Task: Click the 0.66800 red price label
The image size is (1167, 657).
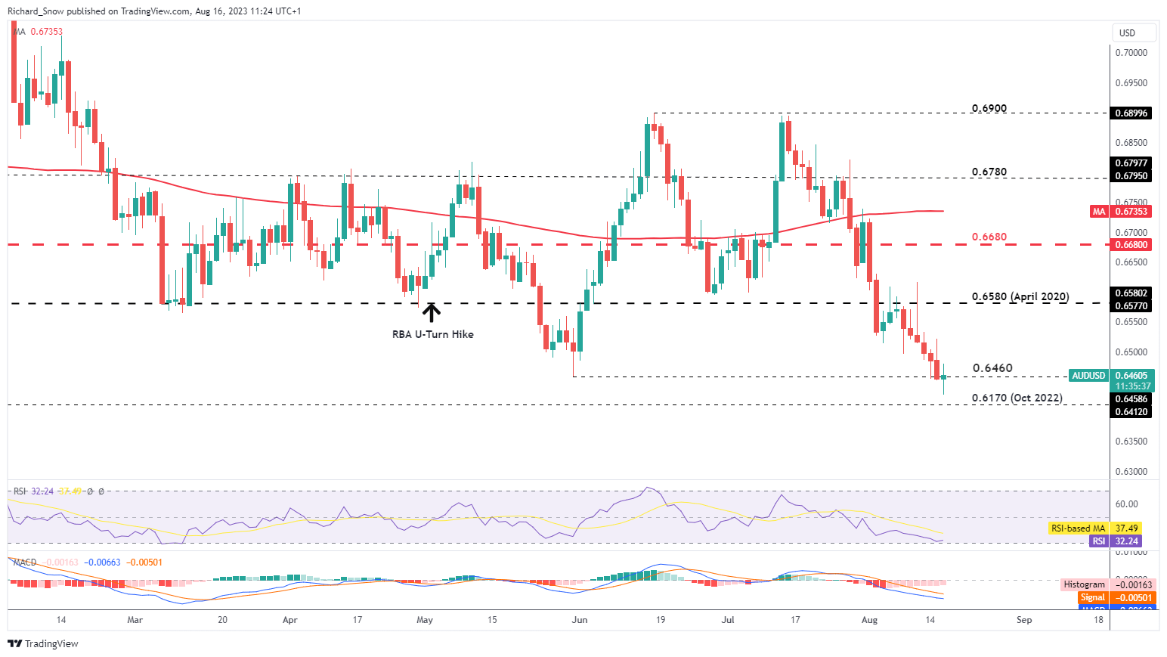Action: [1131, 245]
